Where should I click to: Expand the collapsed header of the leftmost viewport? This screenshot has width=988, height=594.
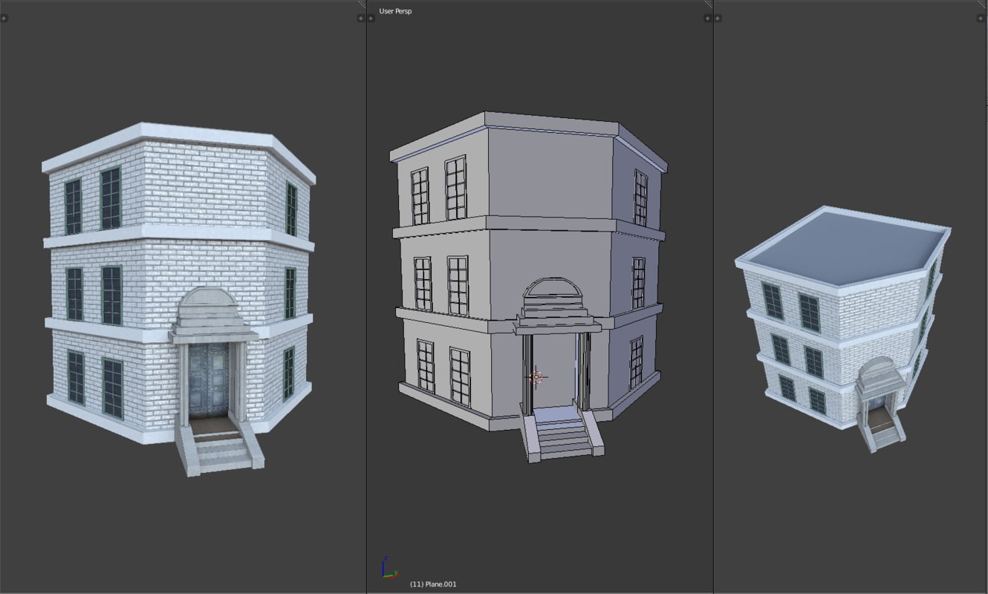3,19
